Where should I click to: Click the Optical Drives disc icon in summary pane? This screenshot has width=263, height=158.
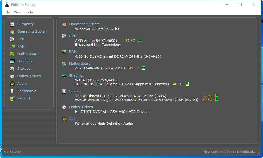pos(64,107)
